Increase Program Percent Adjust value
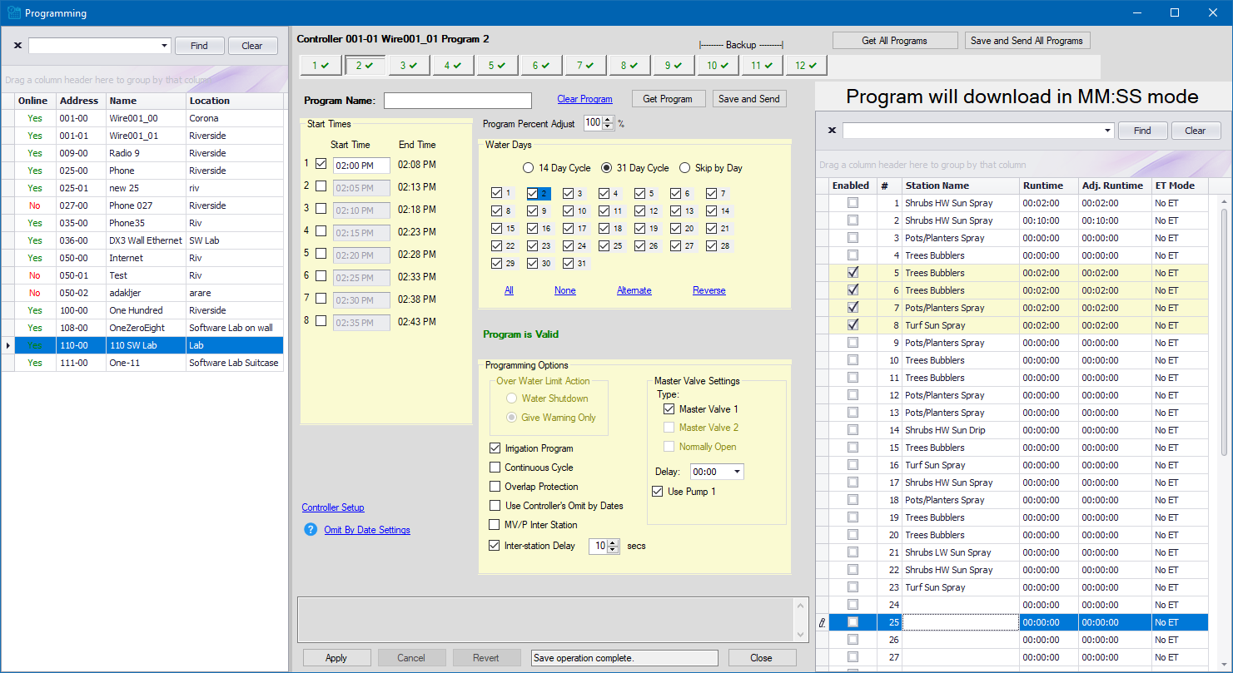Image resolution: width=1233 pixels, height=673 pixels. 608,120
